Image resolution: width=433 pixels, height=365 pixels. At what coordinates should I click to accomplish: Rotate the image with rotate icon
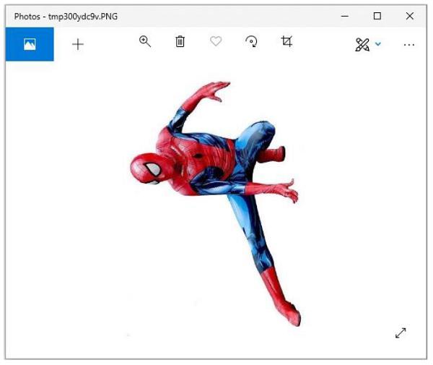point(251,42)
